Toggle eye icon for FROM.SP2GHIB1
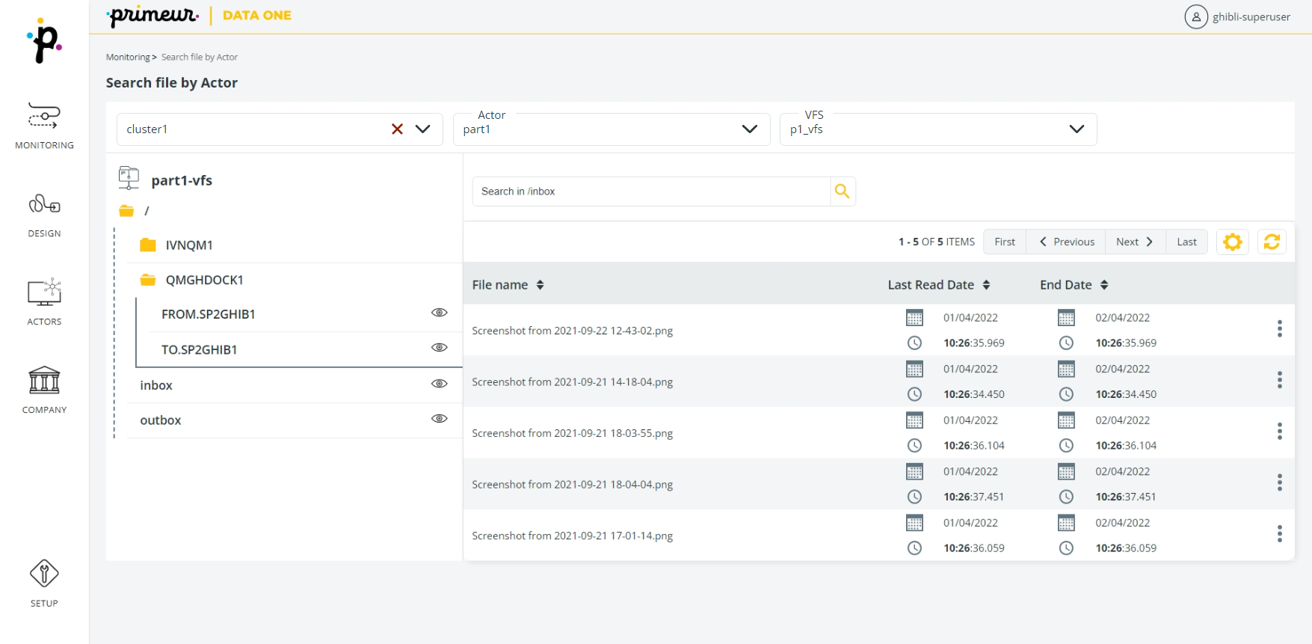The height and width of the screenshot is (644, 1312). (x=440, y=313)
